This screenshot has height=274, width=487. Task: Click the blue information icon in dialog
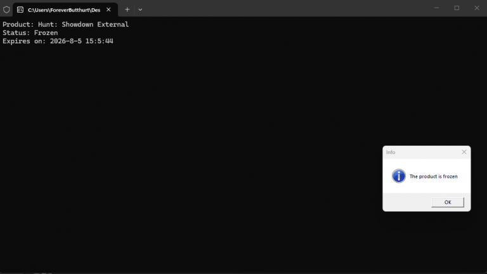398,176
